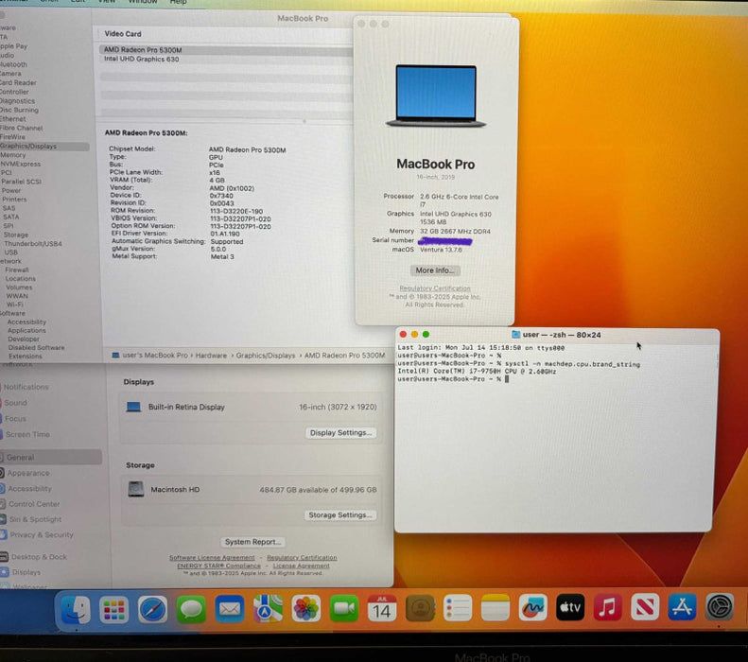Image resolution: width=748 pixels, height=662 pixels.
Task: Select Bluetooth in System Information sidebar
Action: pos(13,64)
